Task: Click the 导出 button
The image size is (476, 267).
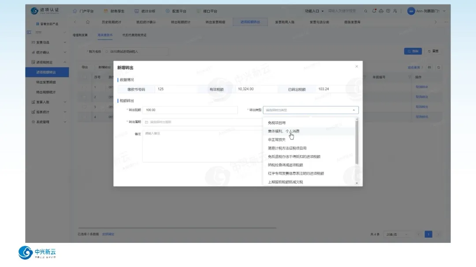Action: (85, 67)
